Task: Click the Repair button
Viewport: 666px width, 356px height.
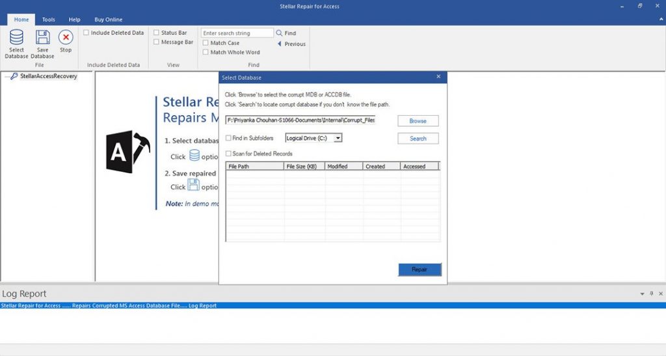Action: [420, 269]
